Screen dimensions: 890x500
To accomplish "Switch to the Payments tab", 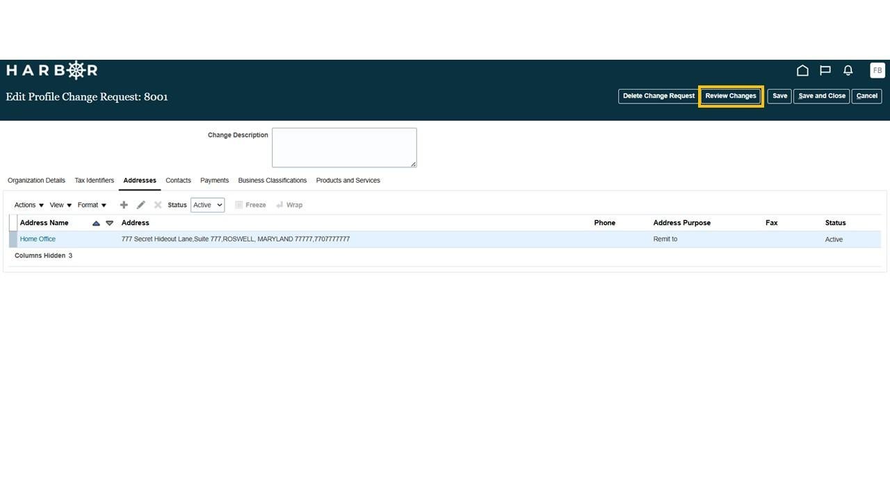I will [x=214, y=181].
